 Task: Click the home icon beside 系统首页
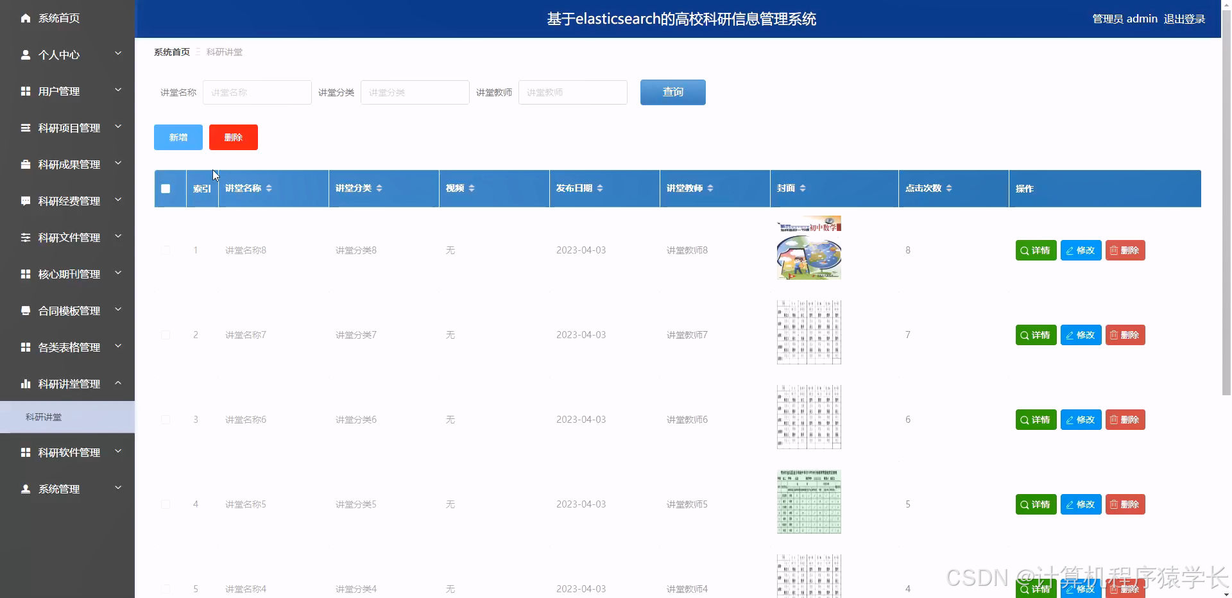[x=26, y=18]
